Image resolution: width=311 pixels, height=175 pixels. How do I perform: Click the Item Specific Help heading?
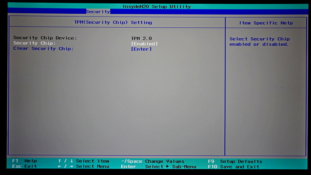click(x=266, y=23)
